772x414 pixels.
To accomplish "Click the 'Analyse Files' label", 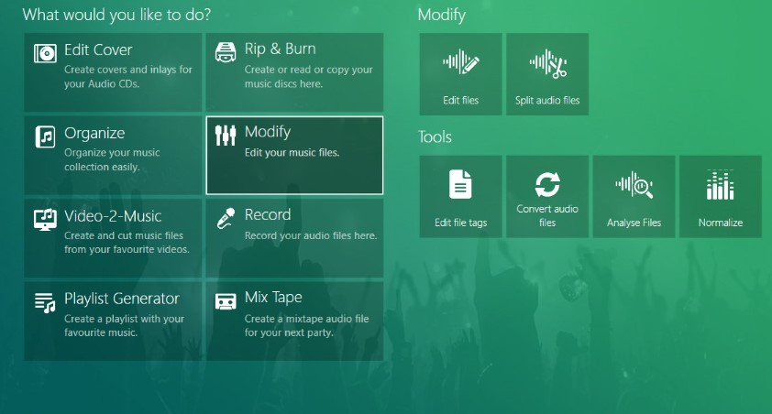I will 634,223.
